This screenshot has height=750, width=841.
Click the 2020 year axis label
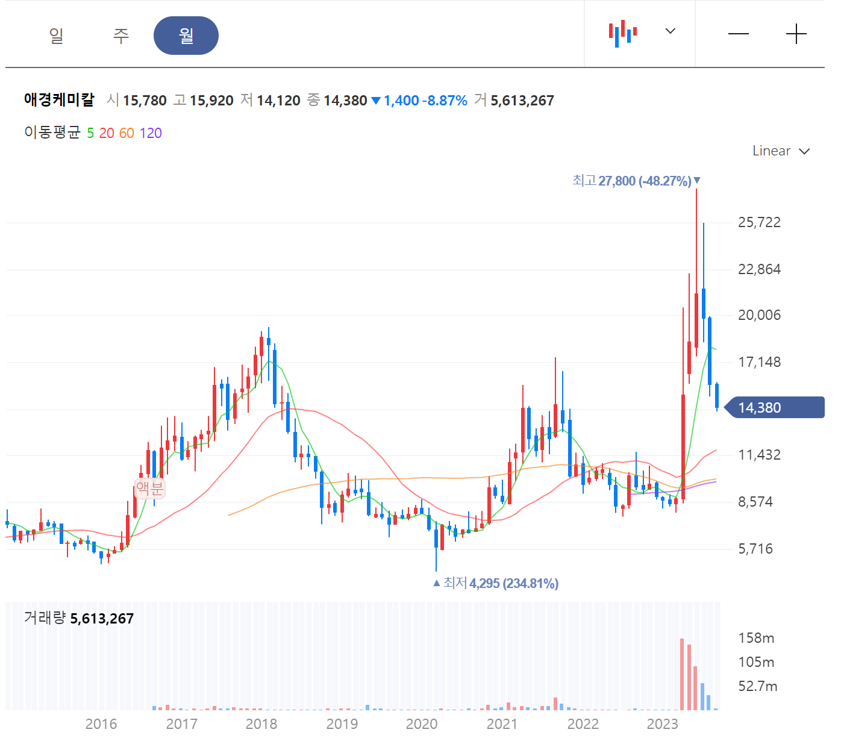click(x=422, y=723)
